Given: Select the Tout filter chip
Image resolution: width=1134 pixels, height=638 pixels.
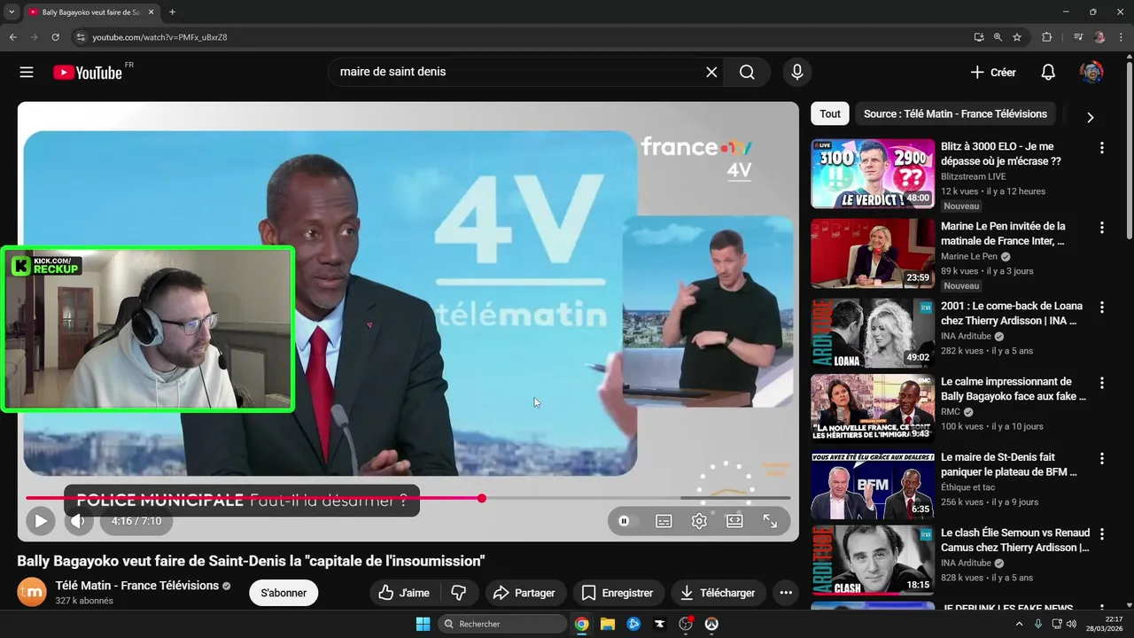Looking at the screenshot, I should pos(830,113).
